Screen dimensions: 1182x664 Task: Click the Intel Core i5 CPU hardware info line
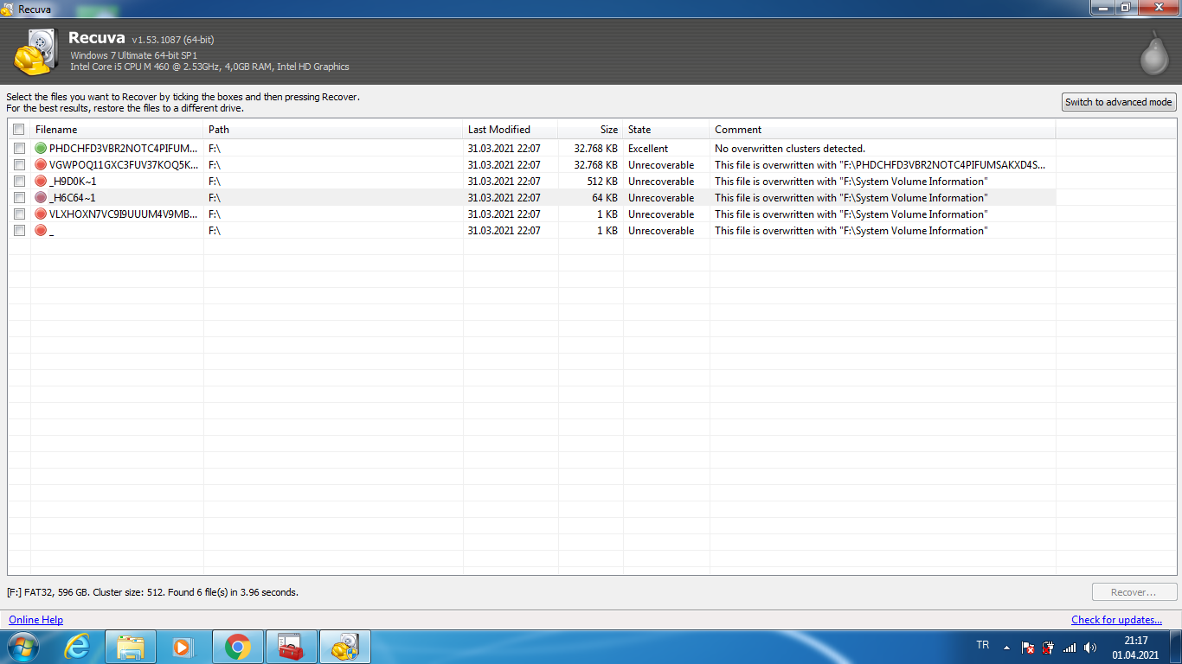point(210,67)
